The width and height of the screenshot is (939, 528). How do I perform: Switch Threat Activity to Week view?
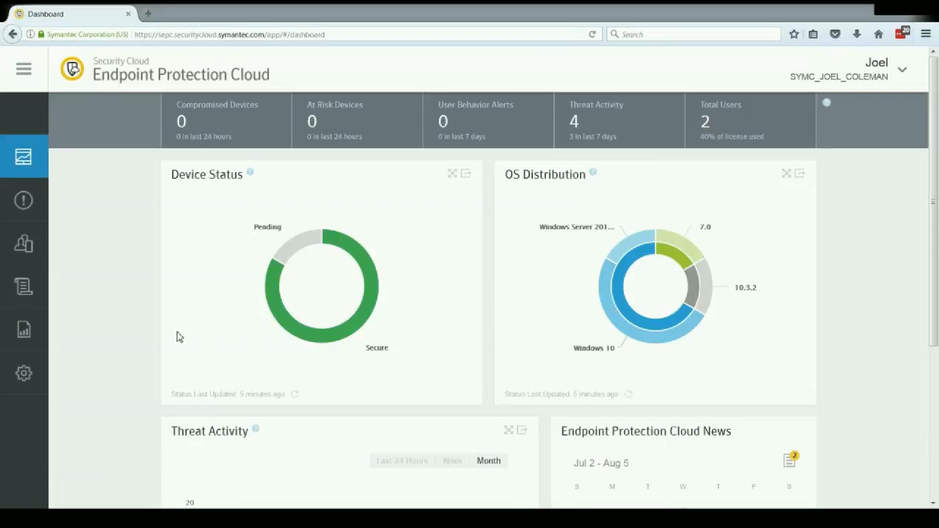point(452,461)
